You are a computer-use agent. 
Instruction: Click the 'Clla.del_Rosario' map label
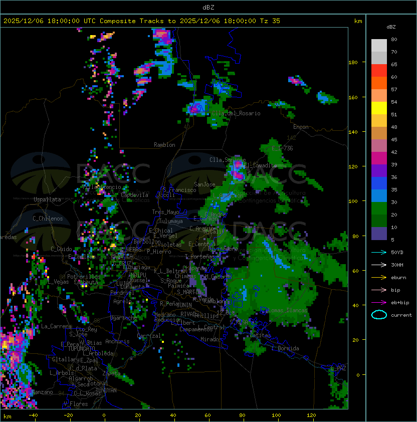(x=236, y=113)
